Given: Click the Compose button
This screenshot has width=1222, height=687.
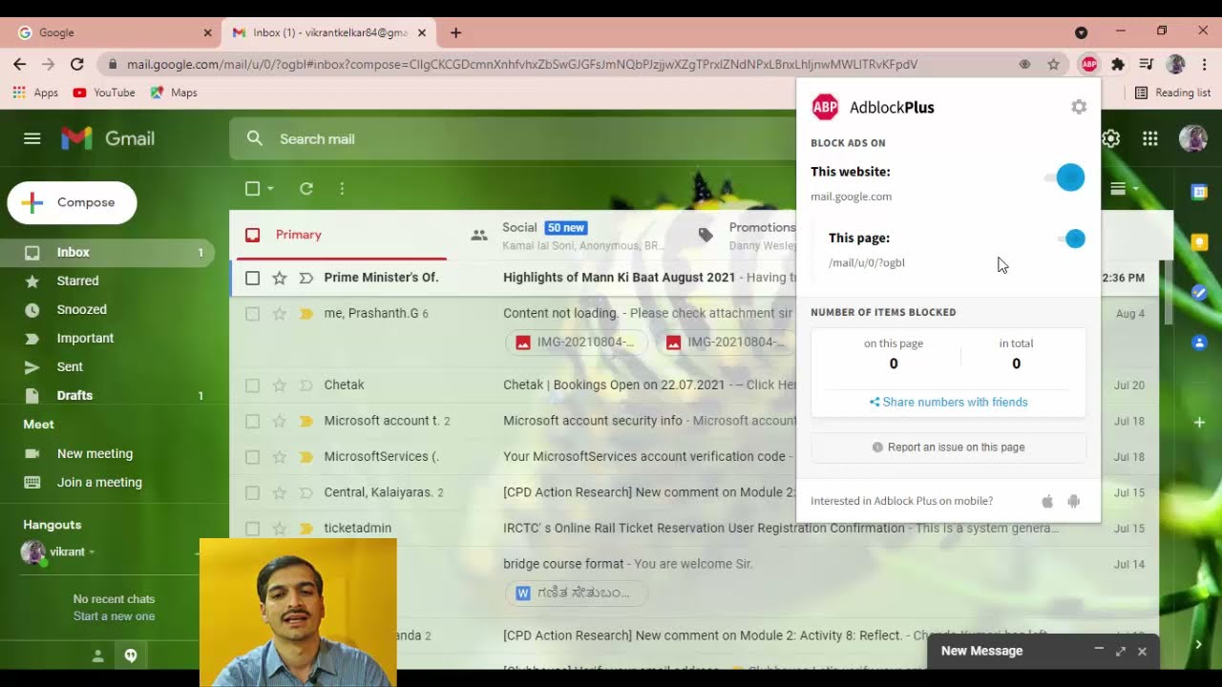Looking at the screenshot, I should point(73,202).
